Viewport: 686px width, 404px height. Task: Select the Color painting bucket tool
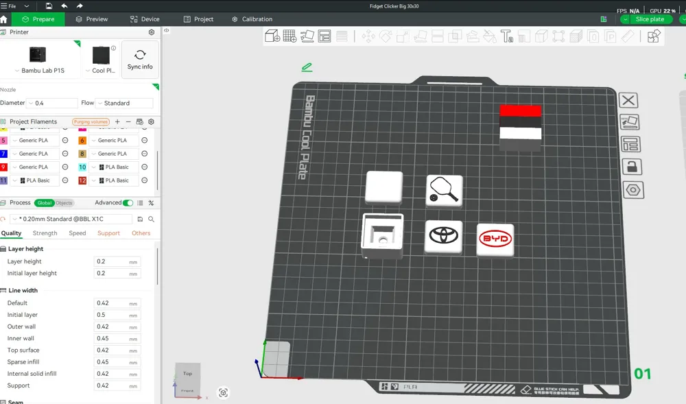pos(490,36)
